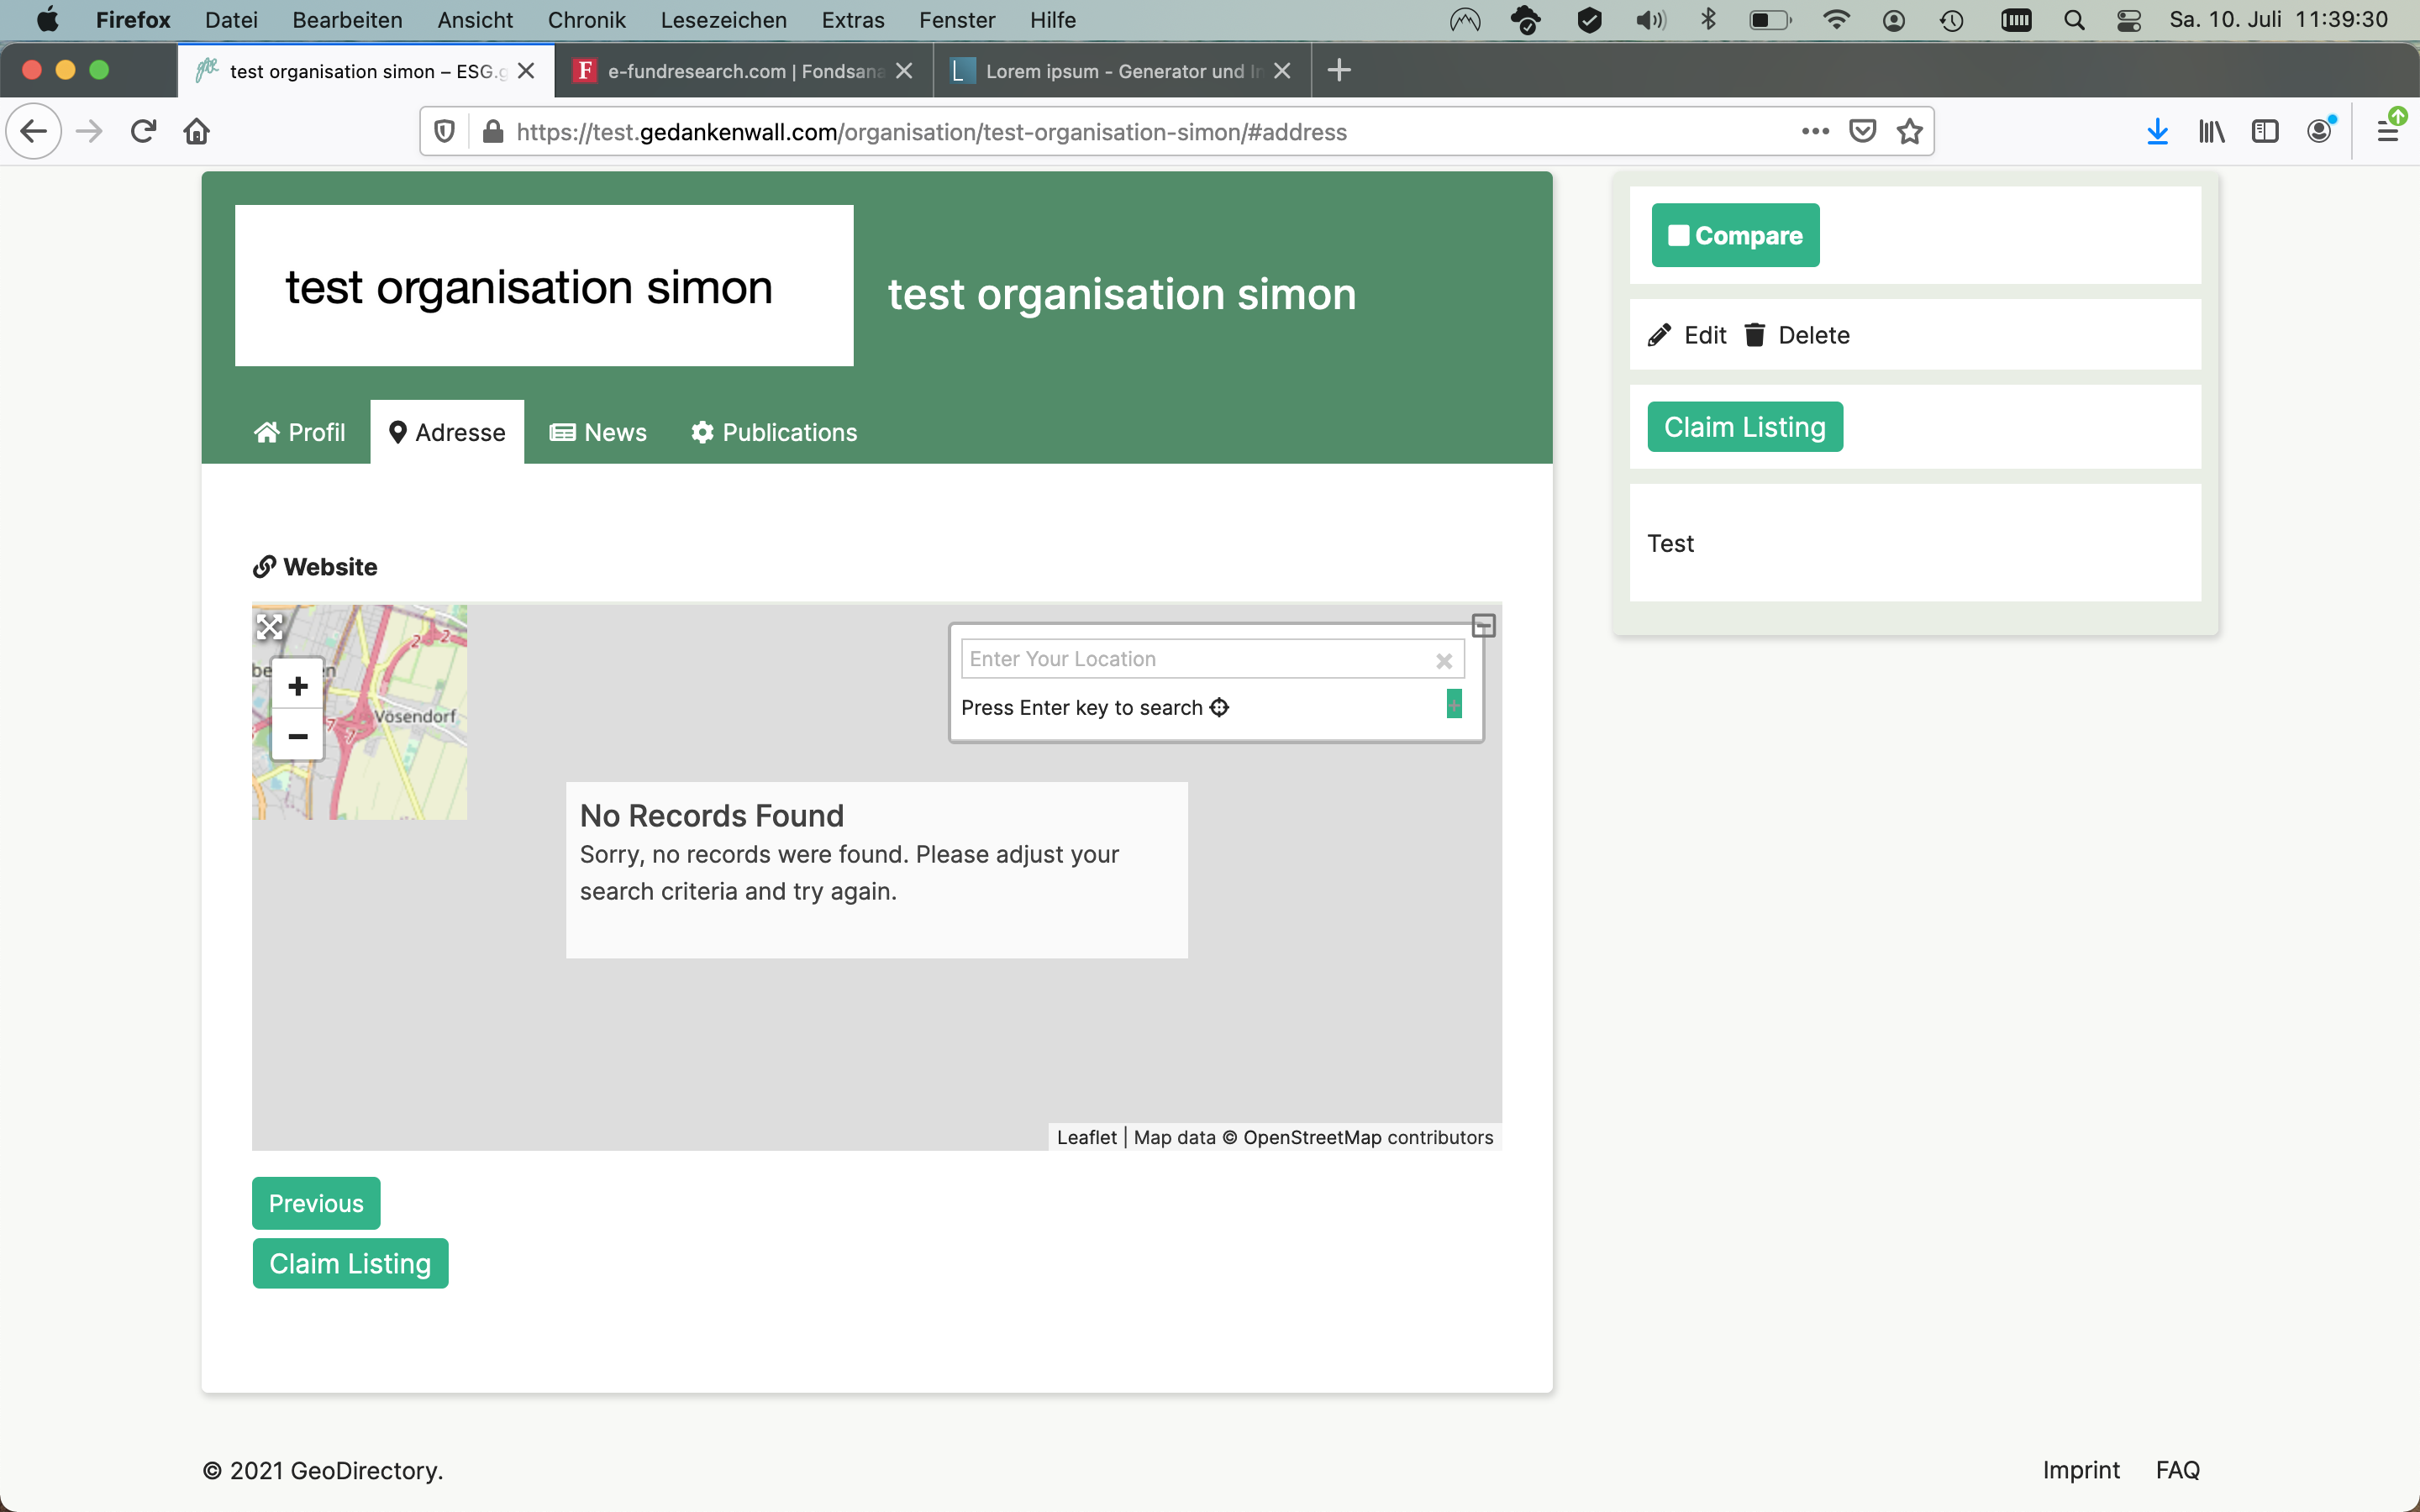The image size is (2420, 1512).
Task: Click the sidebar Claim Listing button
Action: click(1744, 427)
